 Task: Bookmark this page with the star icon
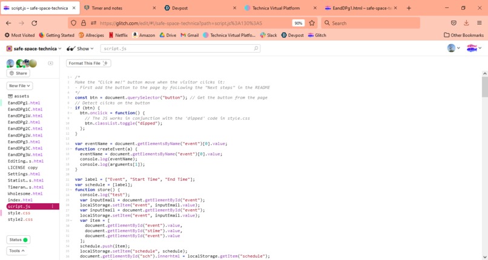coord(312,23)
